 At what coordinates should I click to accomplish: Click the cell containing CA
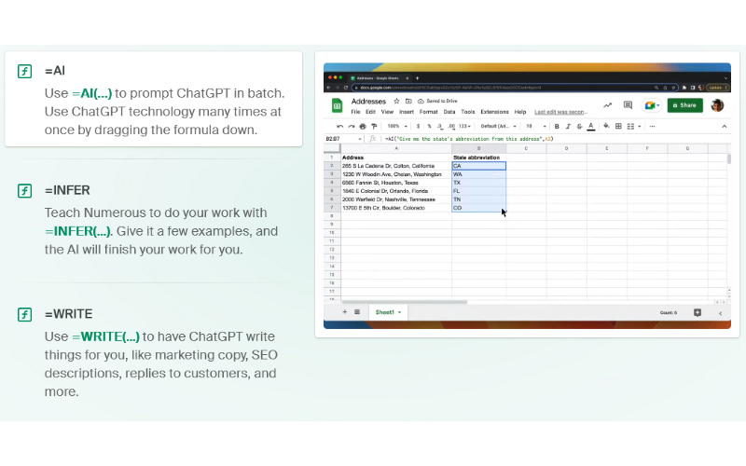pyautogui.click(x=478, y=166)
